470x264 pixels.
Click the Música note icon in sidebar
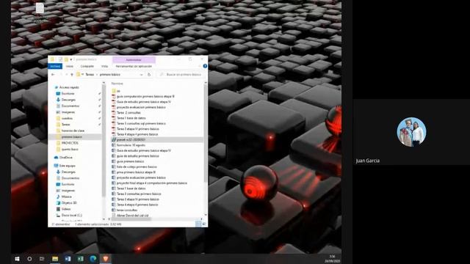[58, 197]
